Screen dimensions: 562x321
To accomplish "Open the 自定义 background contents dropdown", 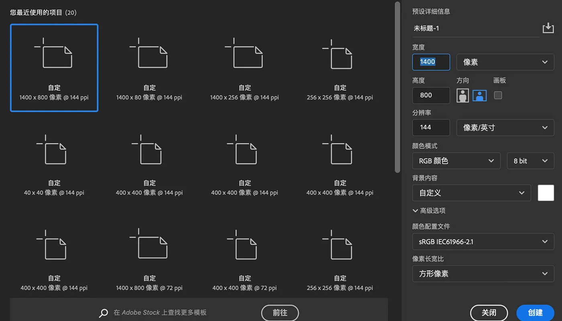I will click(x=471, y=193).
